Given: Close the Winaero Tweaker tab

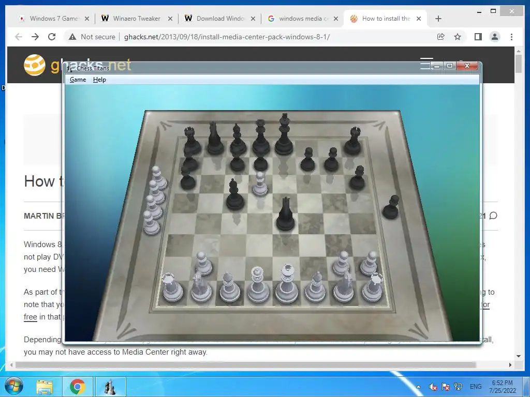Looking at the screenshot, I should 170,19.
